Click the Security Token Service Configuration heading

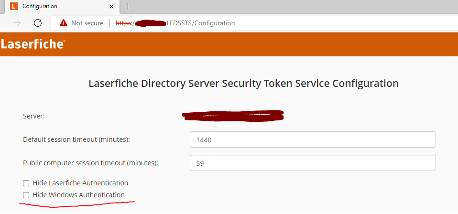tap(243, 83)
